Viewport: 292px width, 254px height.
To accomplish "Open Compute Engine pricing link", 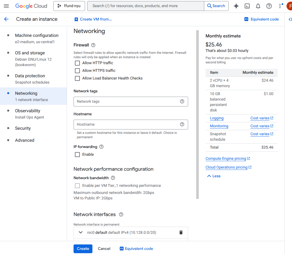I will pos(226,159).
